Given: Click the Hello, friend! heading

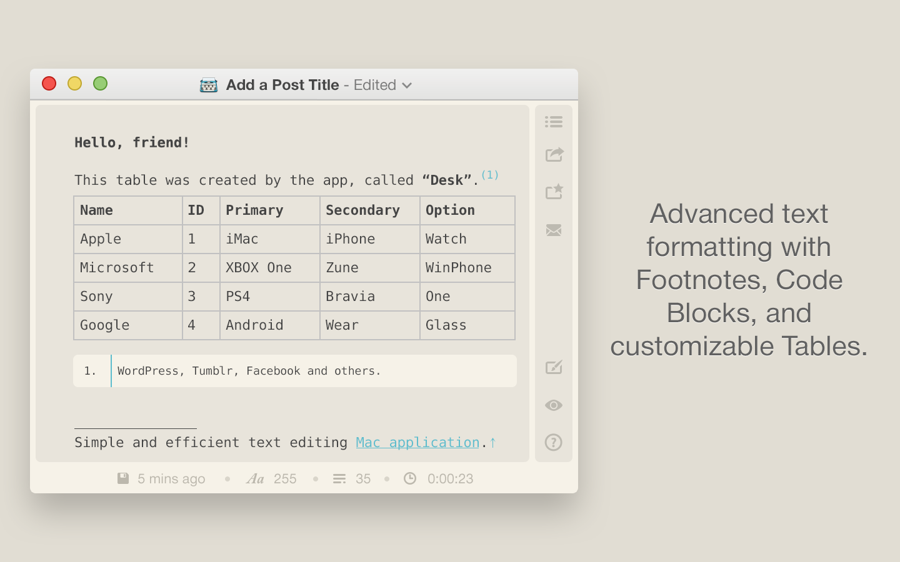Looking at the screenshot, I should pyautogui.click(x=132, y=142).
